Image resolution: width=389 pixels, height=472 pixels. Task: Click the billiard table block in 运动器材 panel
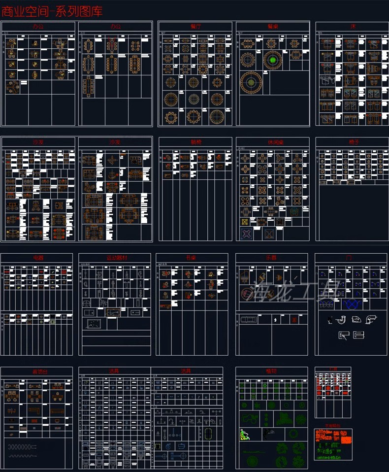coord(94,323)
